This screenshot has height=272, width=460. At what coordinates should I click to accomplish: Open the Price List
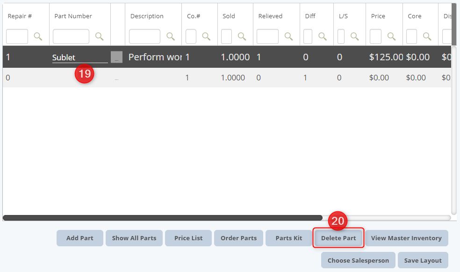188,238
